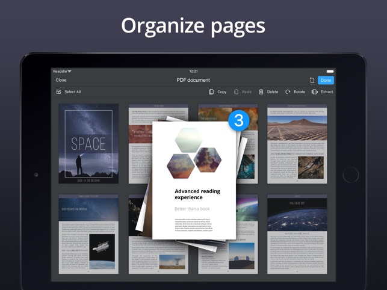Click the Delete trash icon
The image size is (387, 290).
261,92
